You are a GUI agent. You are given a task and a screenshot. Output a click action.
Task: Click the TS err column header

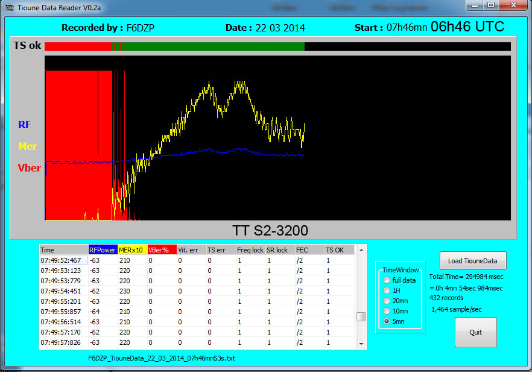pos(221,249)
